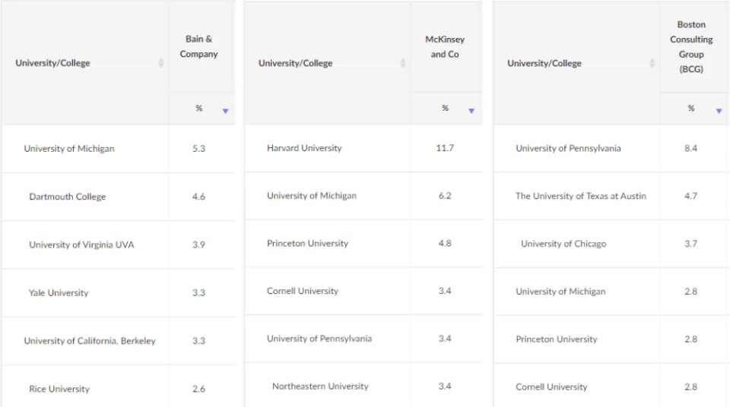Select the McKinsey and Co column header
The height and width of the screenshot is (407, 730).
coord(445,46)
